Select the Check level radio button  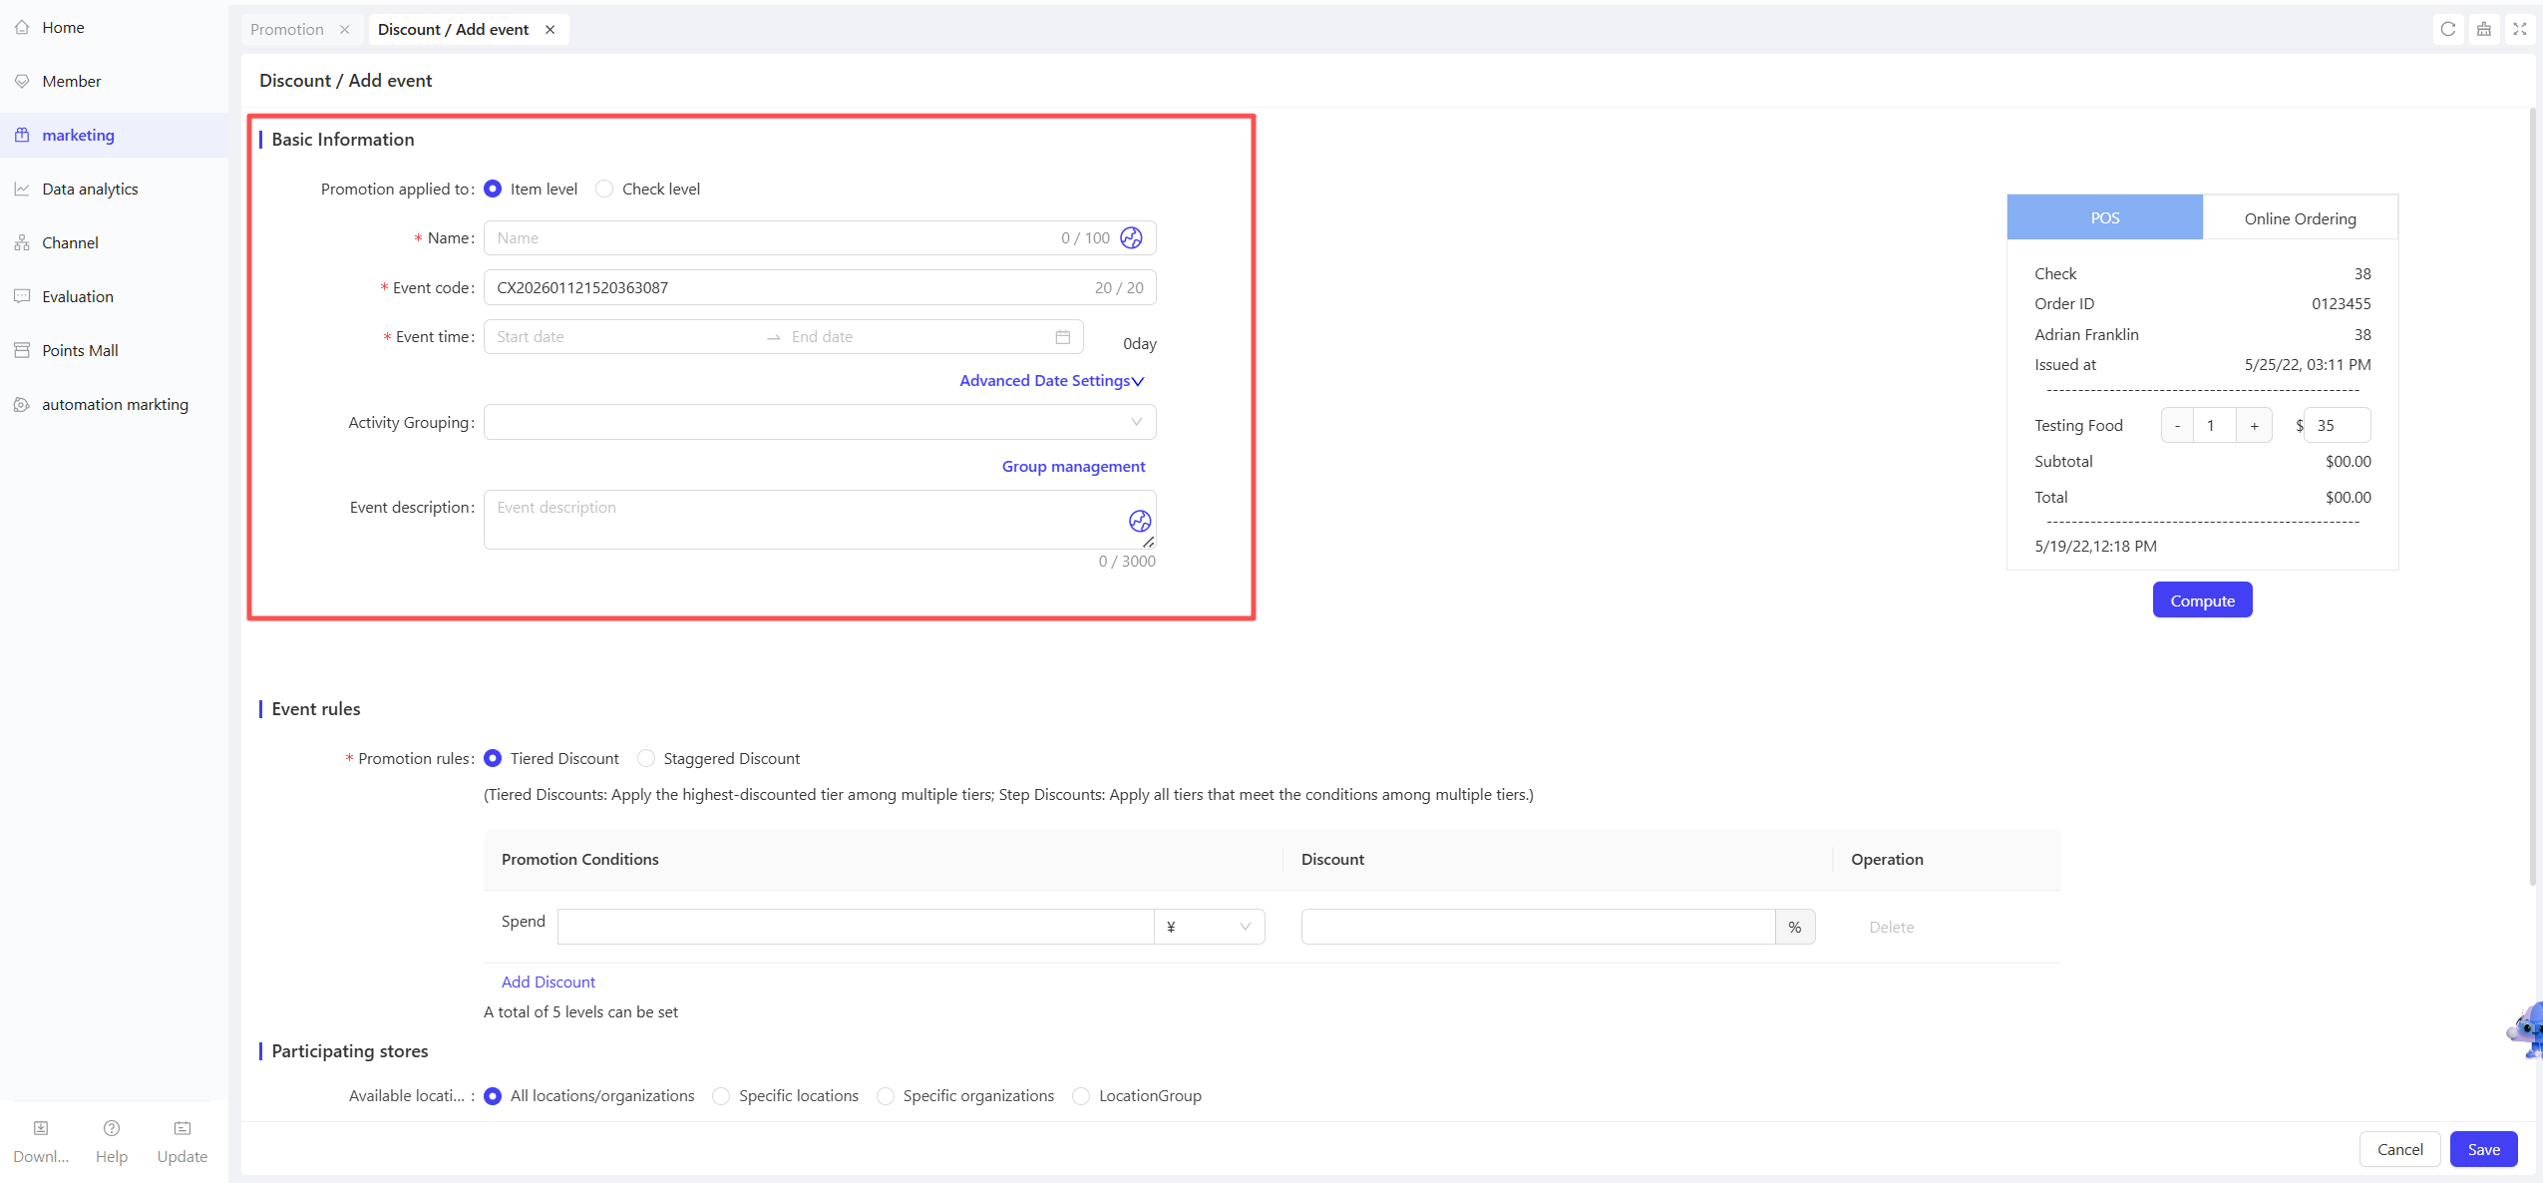tap(604, 189)
